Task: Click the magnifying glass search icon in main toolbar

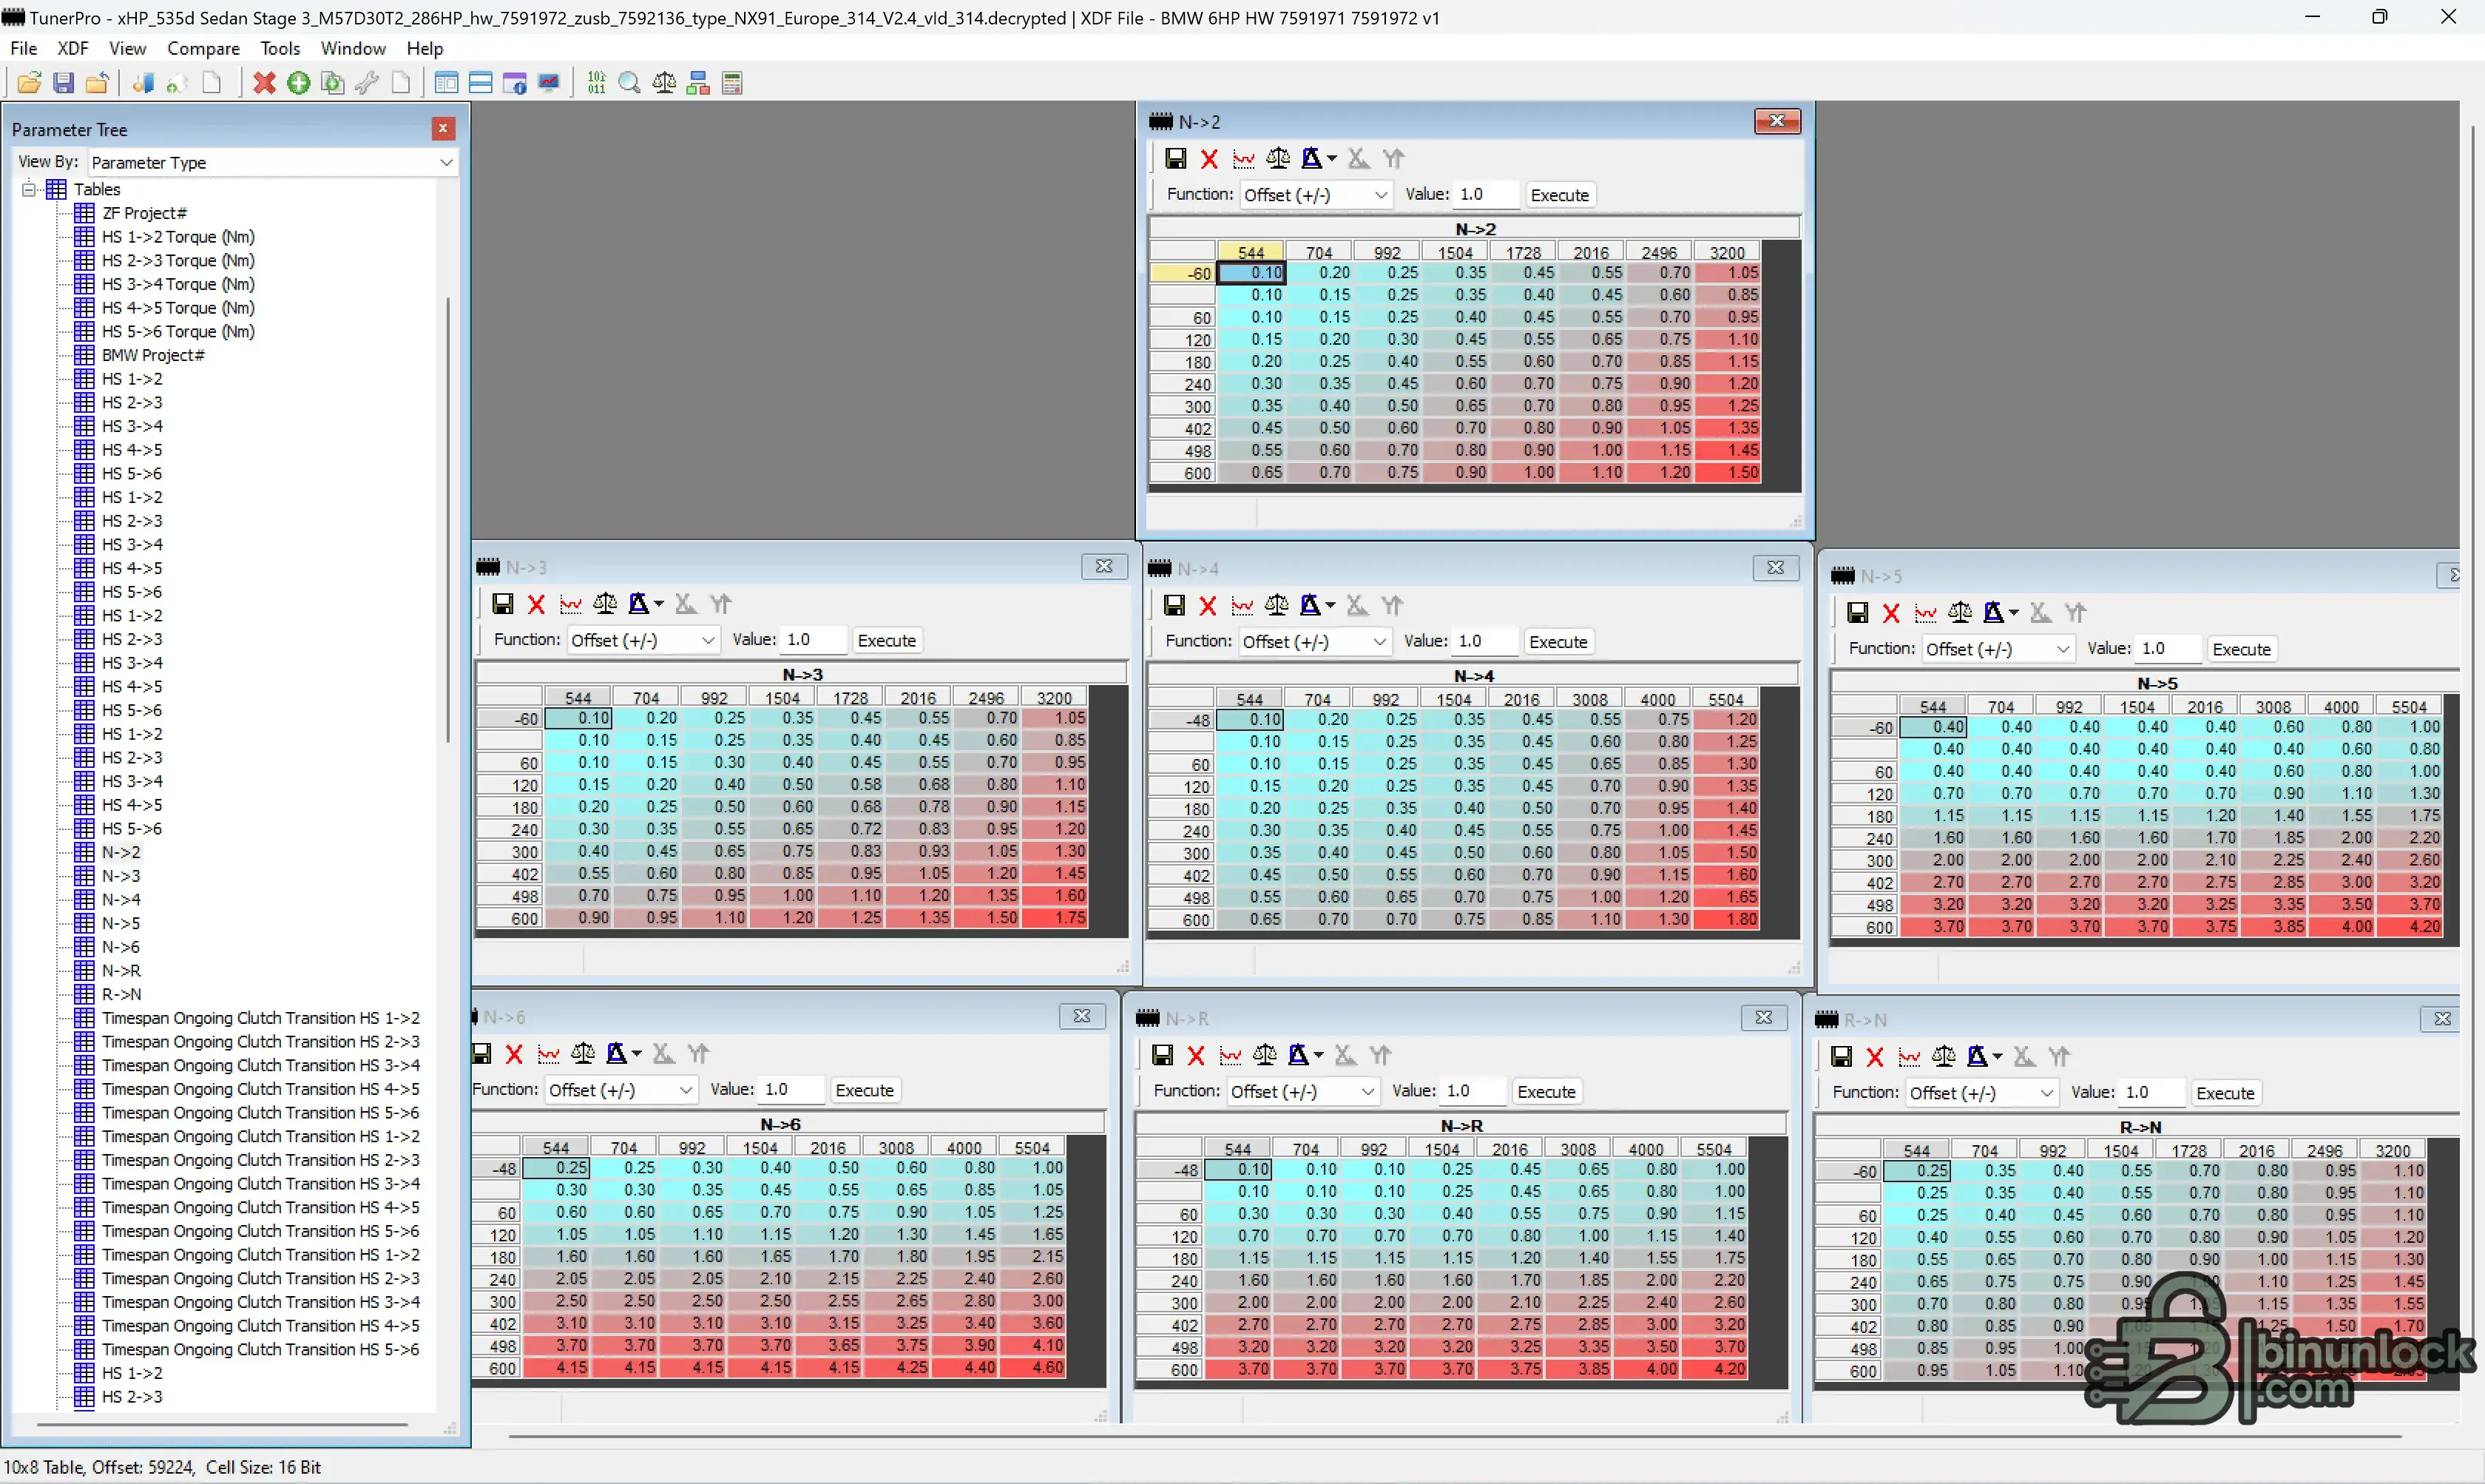Action: pos(629,83)
